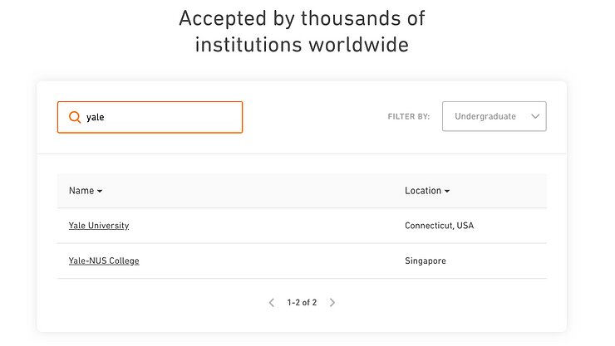
Task: Go to the previous results page
Action: (x=272, y=303)
